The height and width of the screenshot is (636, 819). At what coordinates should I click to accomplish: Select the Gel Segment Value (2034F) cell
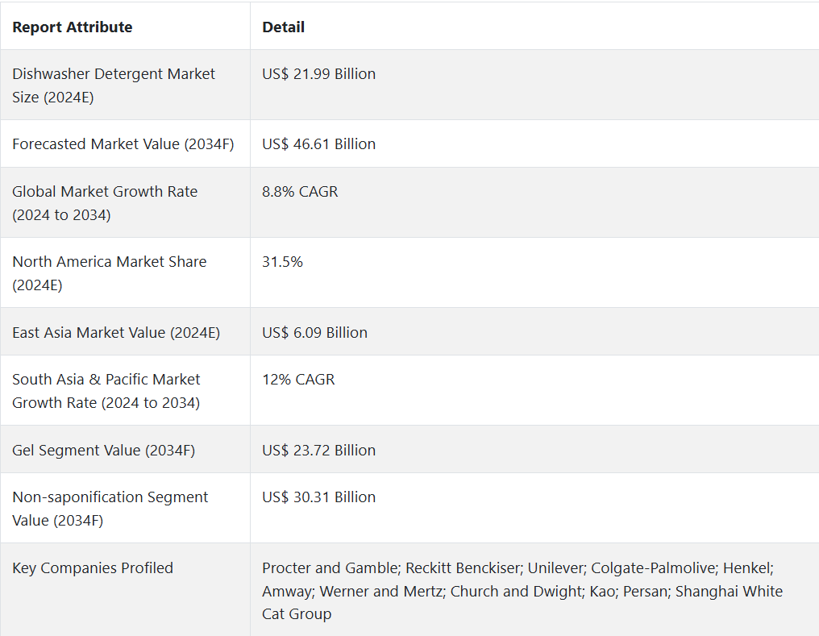(104, 450)
